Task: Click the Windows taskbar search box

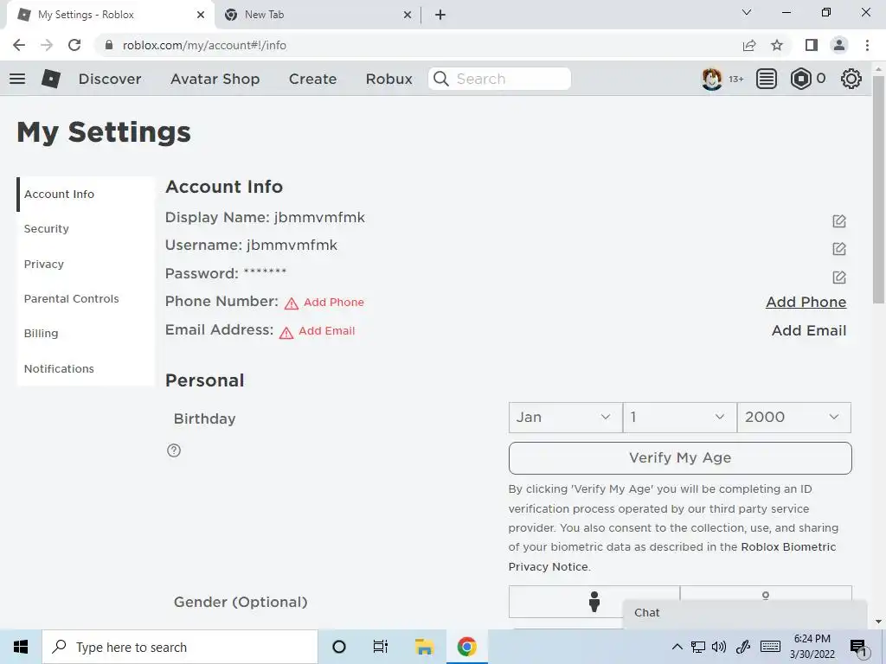Action: coord(180,647)
